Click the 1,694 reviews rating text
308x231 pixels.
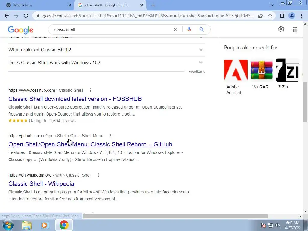tap(63, 121)
